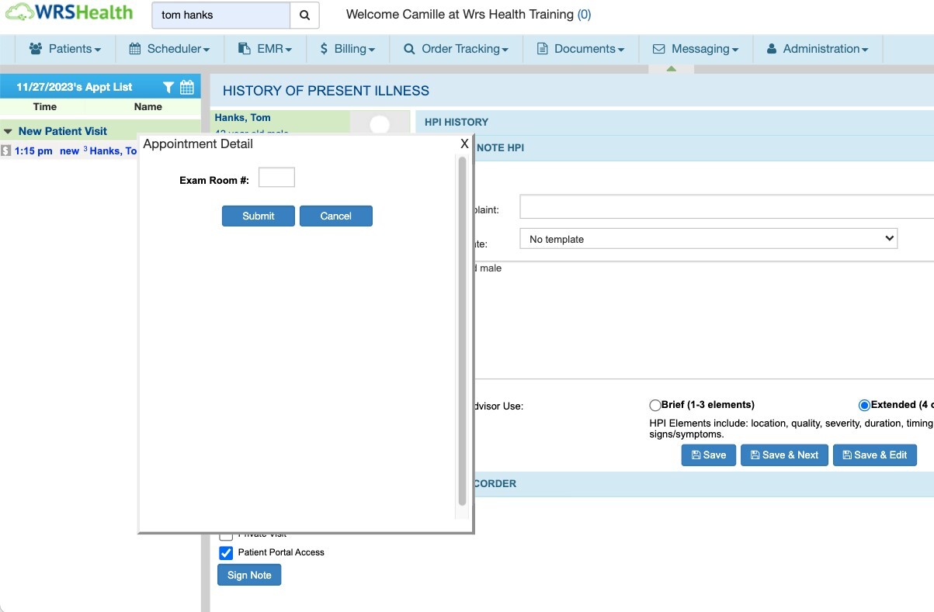Open the No template dropdown
Image resolution: width=934 pixels, height=612 pixels.
point(708,239)
